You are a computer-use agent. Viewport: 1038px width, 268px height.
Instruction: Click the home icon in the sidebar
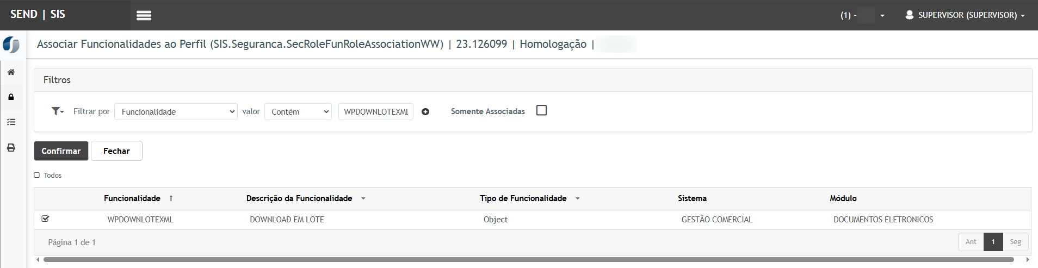[11, 72]
